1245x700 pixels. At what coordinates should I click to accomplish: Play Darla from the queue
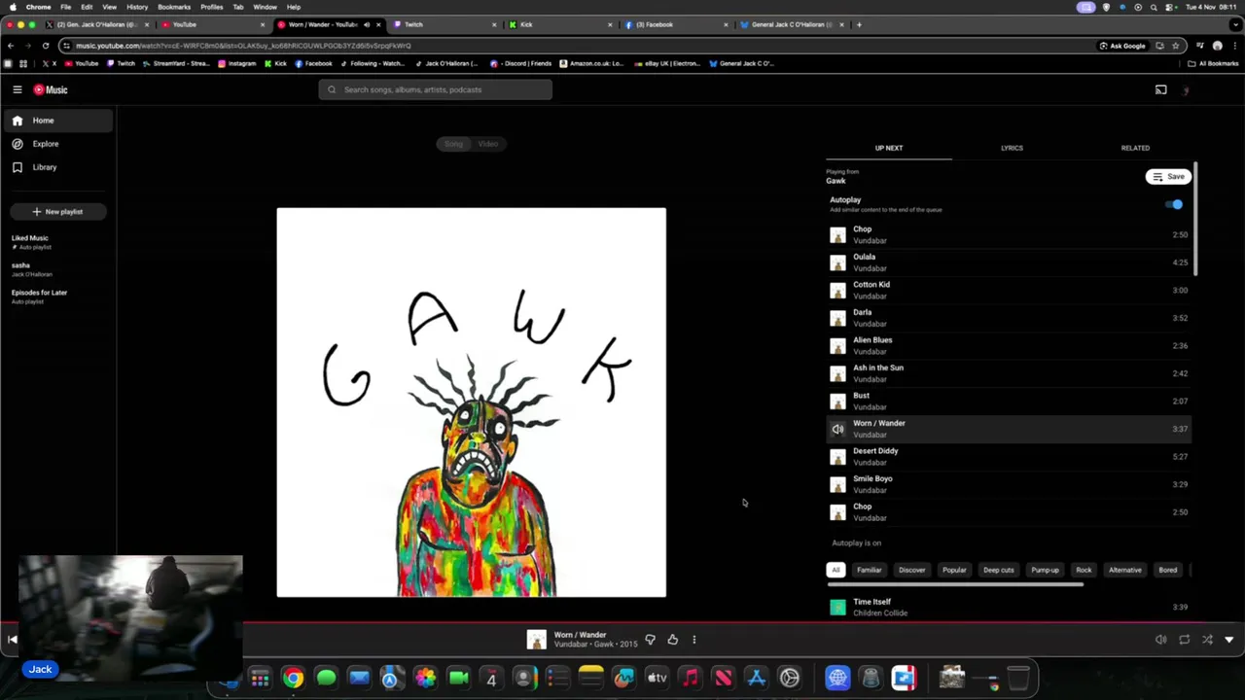pyautogui.click(x=1008, y=318)
